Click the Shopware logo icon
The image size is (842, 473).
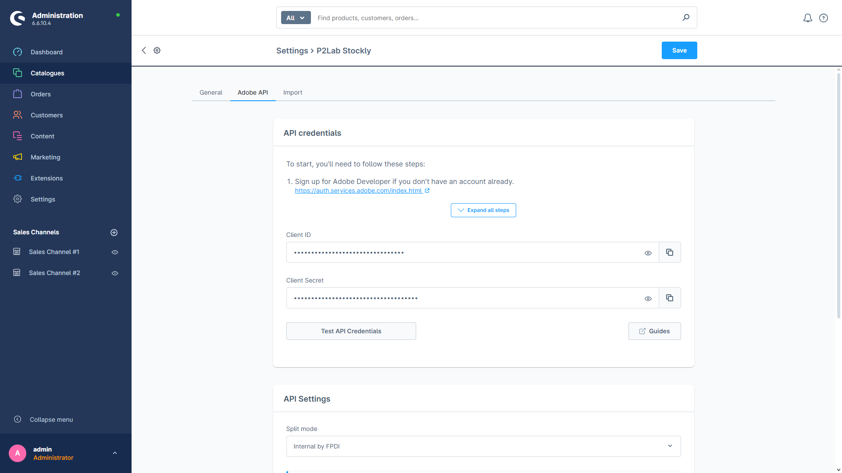pyautogui.click(x=18, y=18)
